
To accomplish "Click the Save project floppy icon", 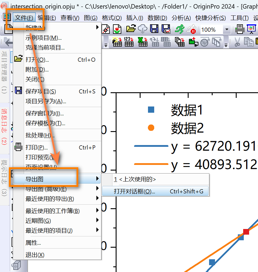I will [154, 29].
